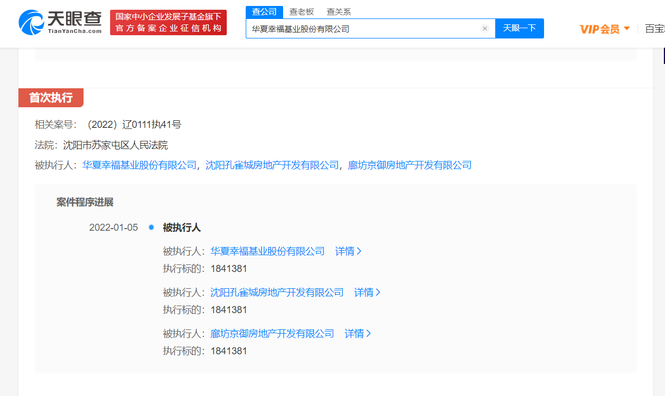Click the 天眼一下 search button

pos(520,29)
